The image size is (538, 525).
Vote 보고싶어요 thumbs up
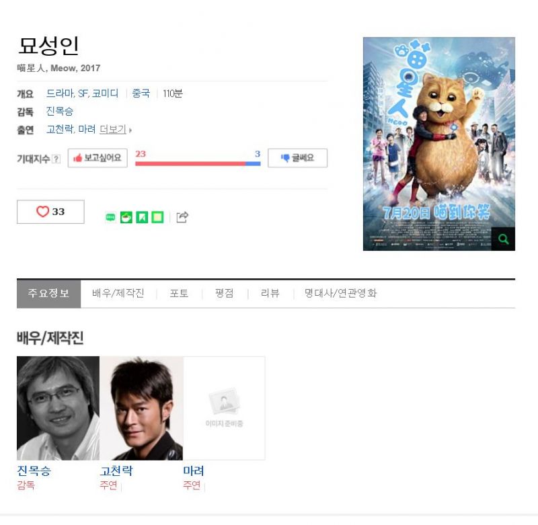[98, 158]
